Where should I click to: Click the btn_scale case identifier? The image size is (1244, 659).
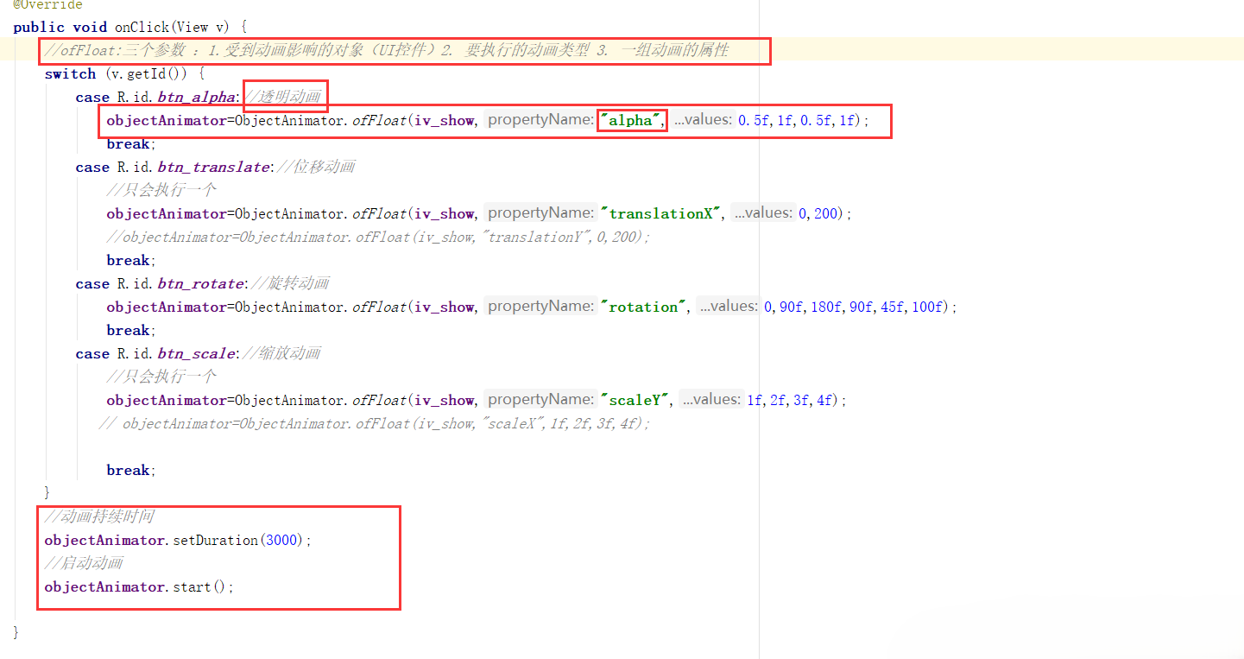(x=196, y=353)
